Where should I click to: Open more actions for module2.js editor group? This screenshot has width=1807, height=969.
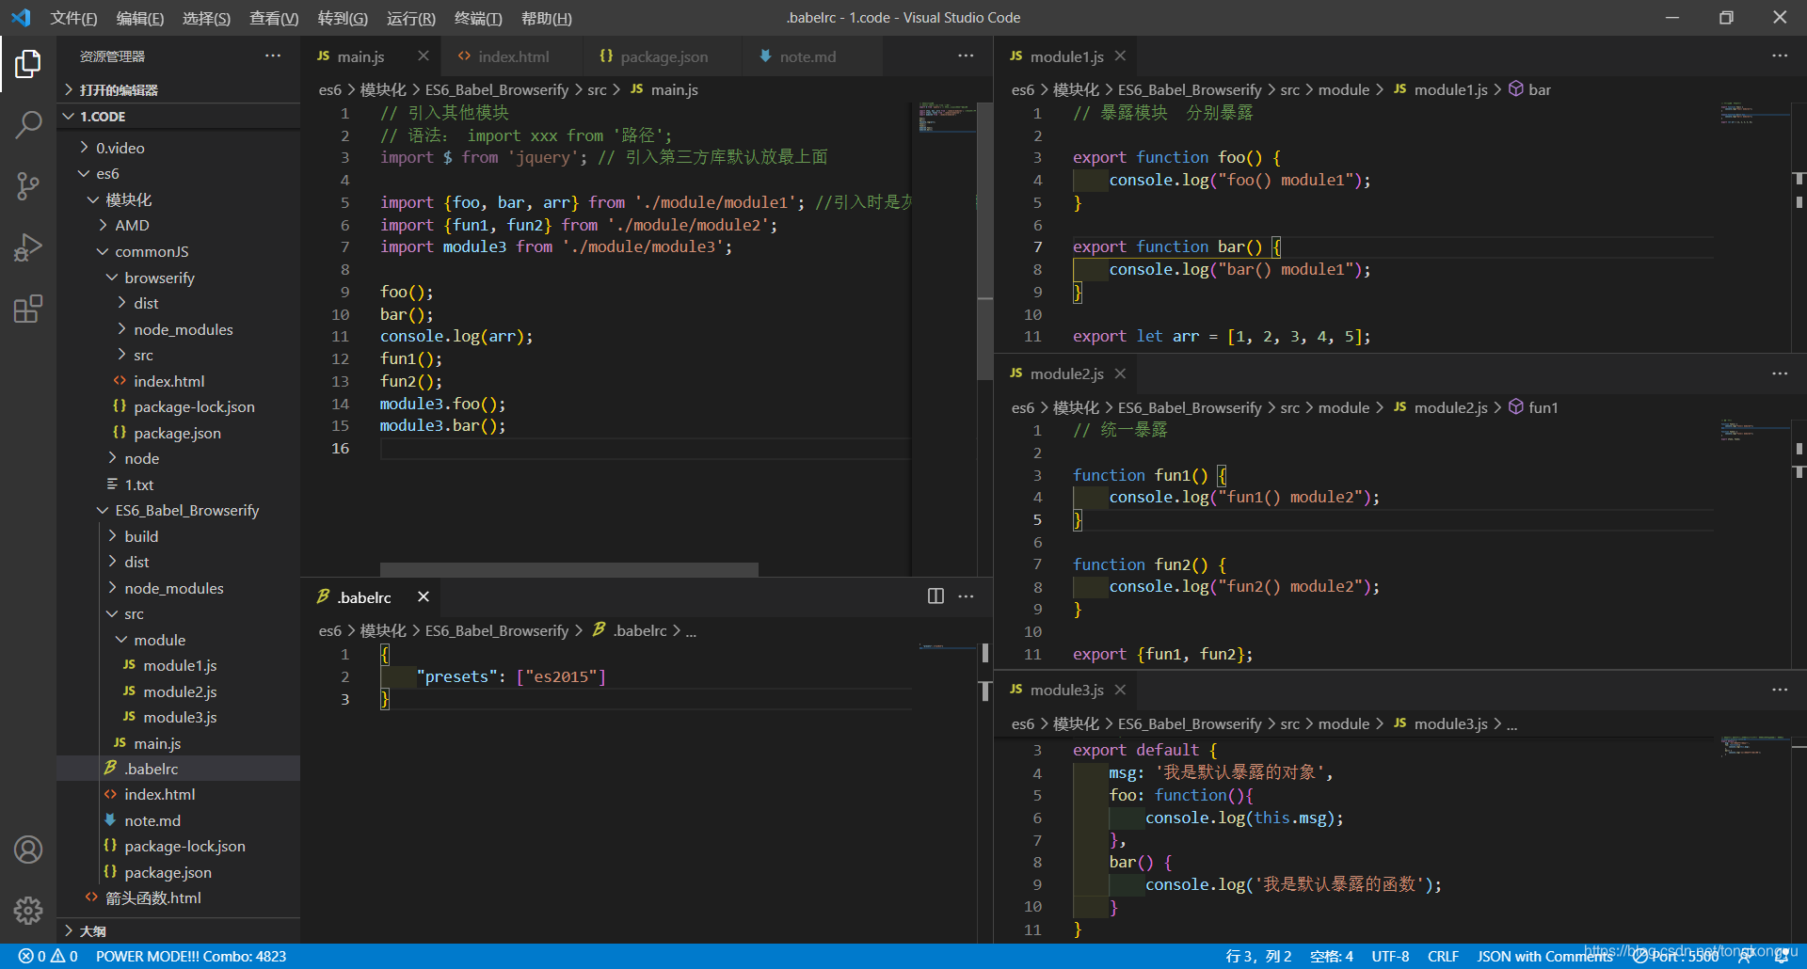1780,373
